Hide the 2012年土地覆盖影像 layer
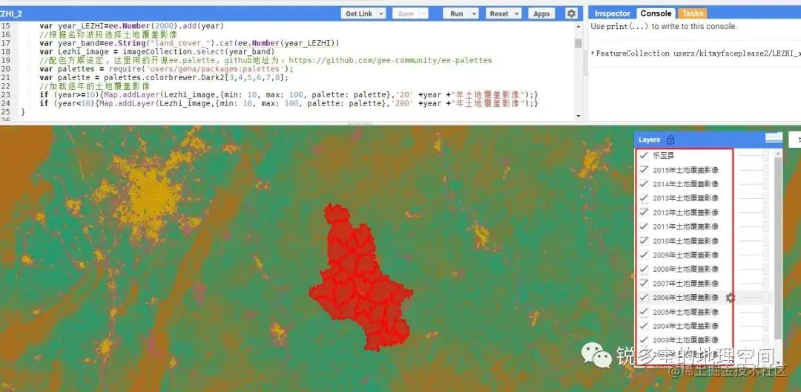The height and width of the screenshot is (392, 801). coord(644,212)
